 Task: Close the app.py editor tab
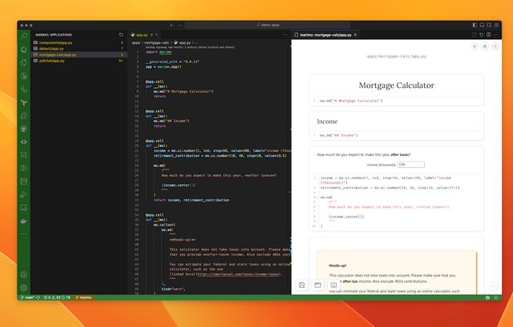point(156,35)
